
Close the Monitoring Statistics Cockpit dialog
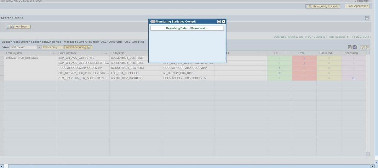click(x=223, y=21)
